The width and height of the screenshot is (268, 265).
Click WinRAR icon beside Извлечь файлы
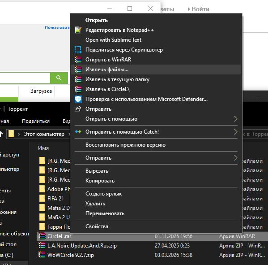(78, 70)
